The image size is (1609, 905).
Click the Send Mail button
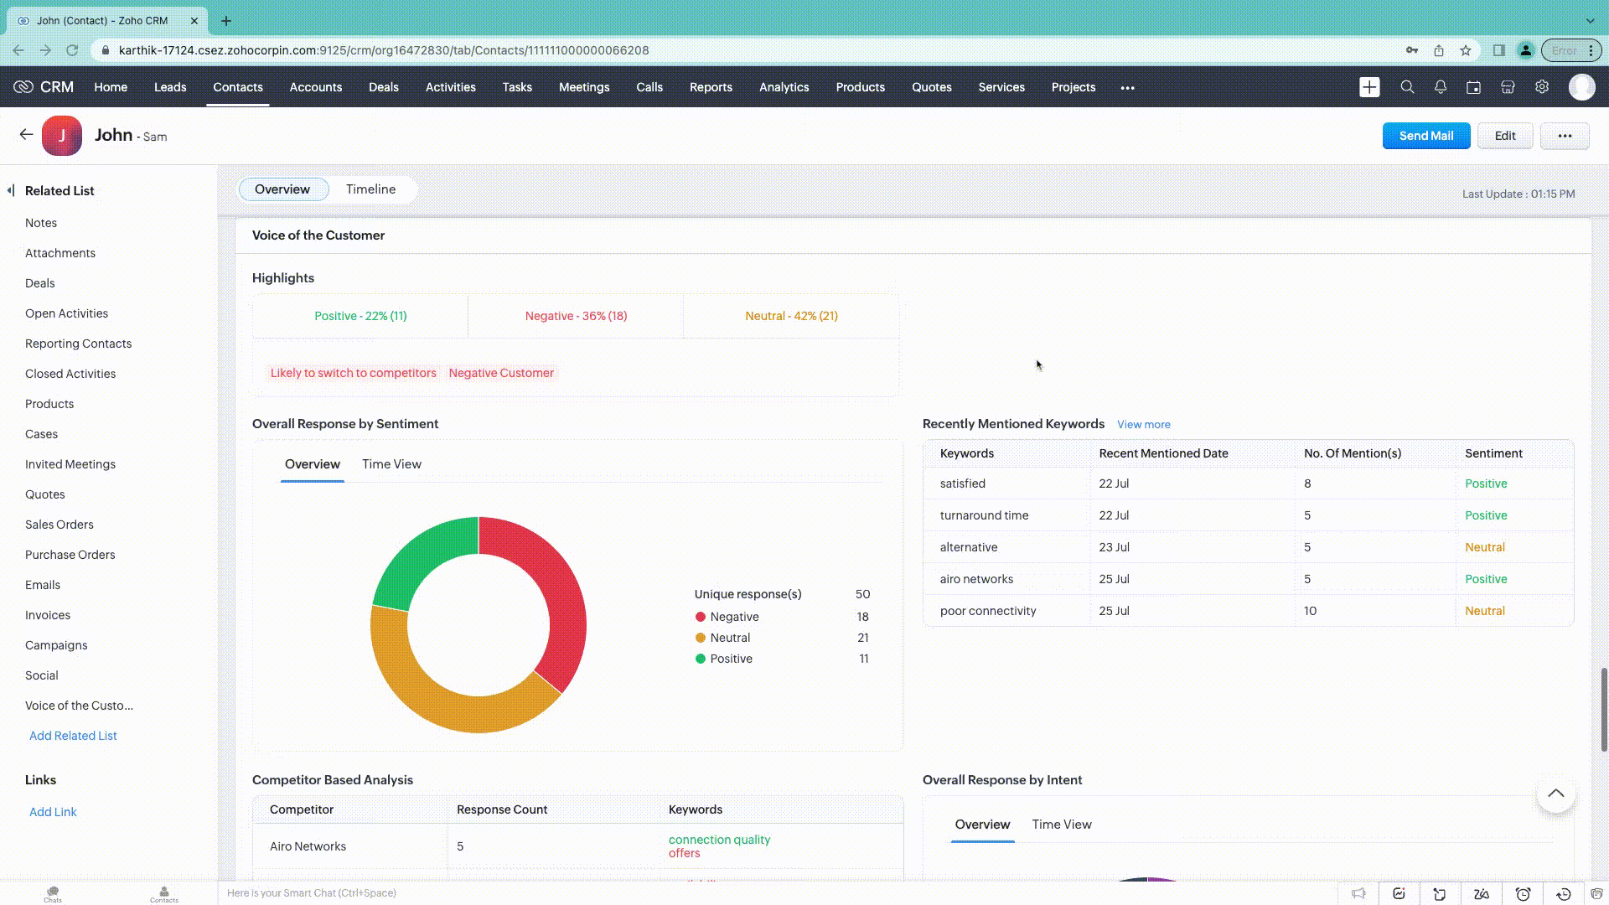pos(1425,136)
